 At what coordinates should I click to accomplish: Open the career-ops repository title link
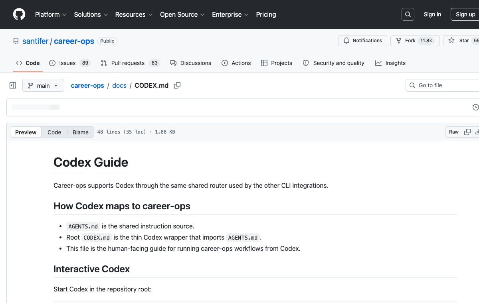(x=74, y=41)
